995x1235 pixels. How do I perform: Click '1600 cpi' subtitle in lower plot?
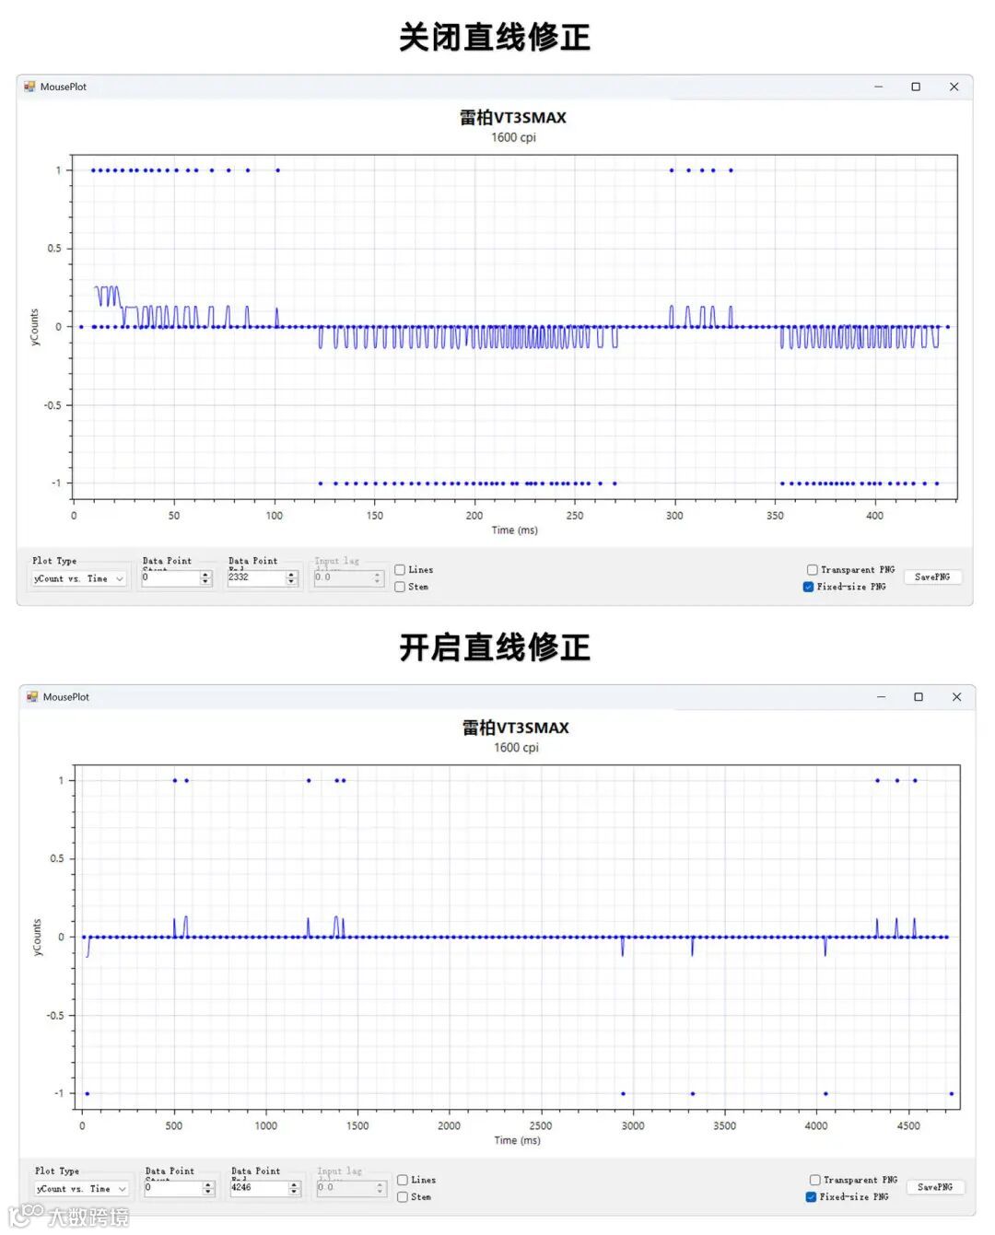pyautogui.click(x=516, y=748)
